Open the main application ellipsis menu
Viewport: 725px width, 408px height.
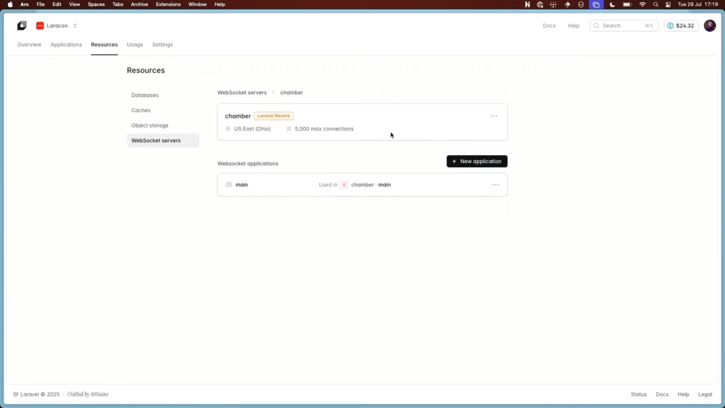[495, 185]
